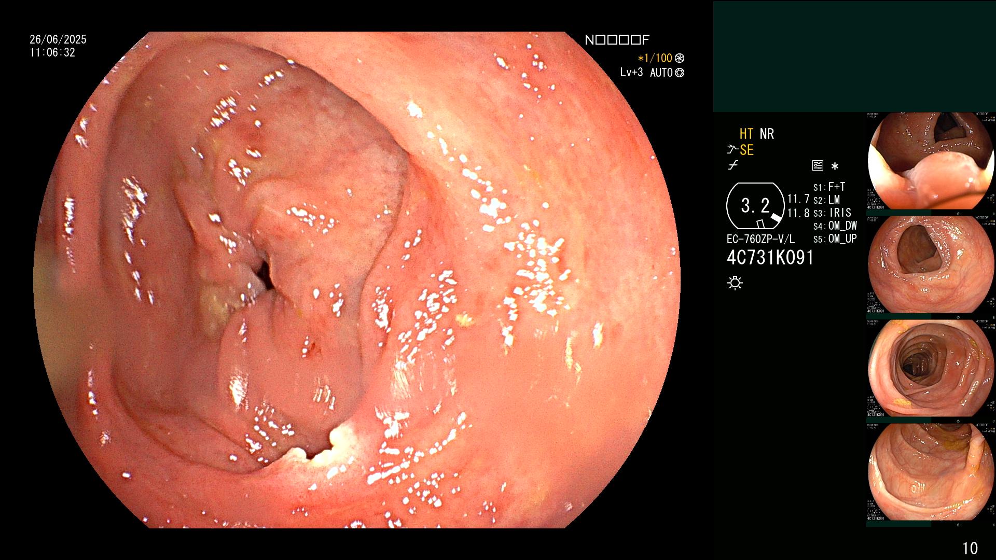
Task: Click the serial number 4C731K091
Action: point(770,258)
